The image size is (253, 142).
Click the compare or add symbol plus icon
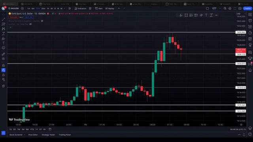(x=23, y=8)
